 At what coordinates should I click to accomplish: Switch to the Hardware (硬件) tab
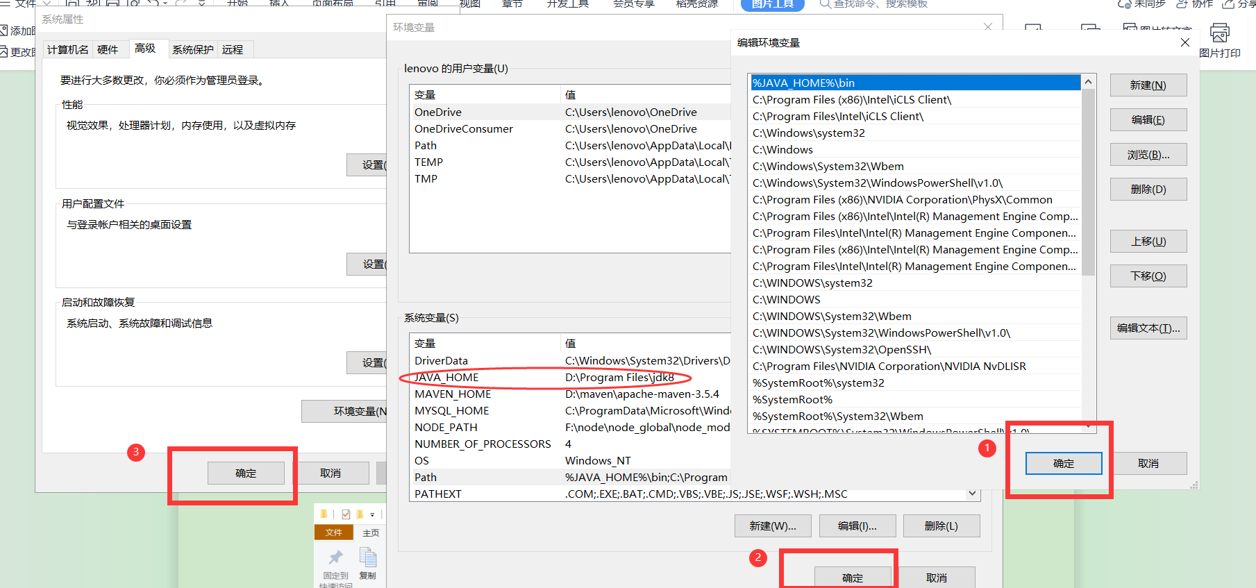108,49
